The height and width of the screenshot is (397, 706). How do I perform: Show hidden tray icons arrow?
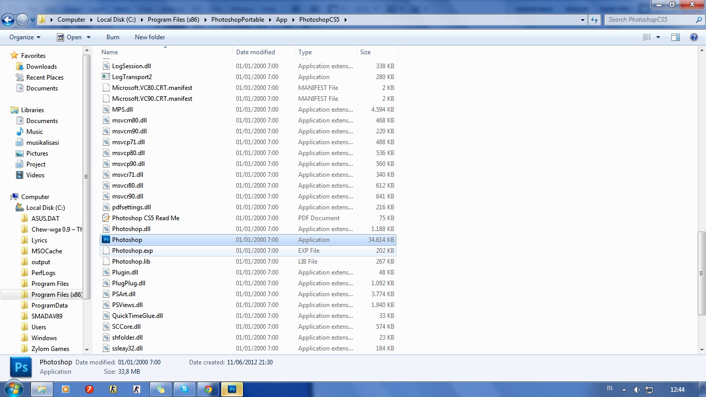coord(624,390)
